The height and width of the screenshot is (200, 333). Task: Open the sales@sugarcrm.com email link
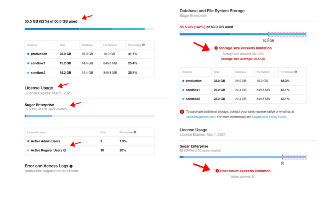pos(201,117)
